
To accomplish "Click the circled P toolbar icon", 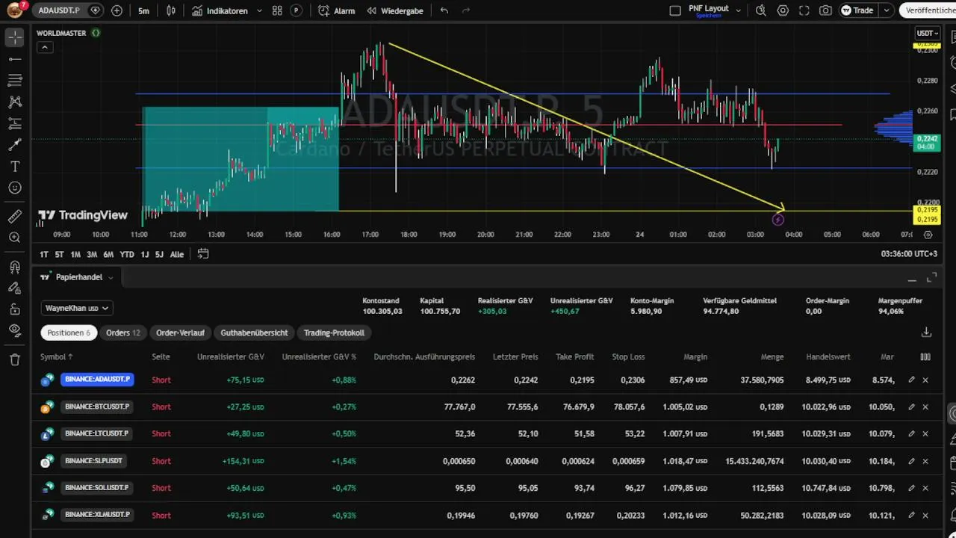I will pos(297,10).
